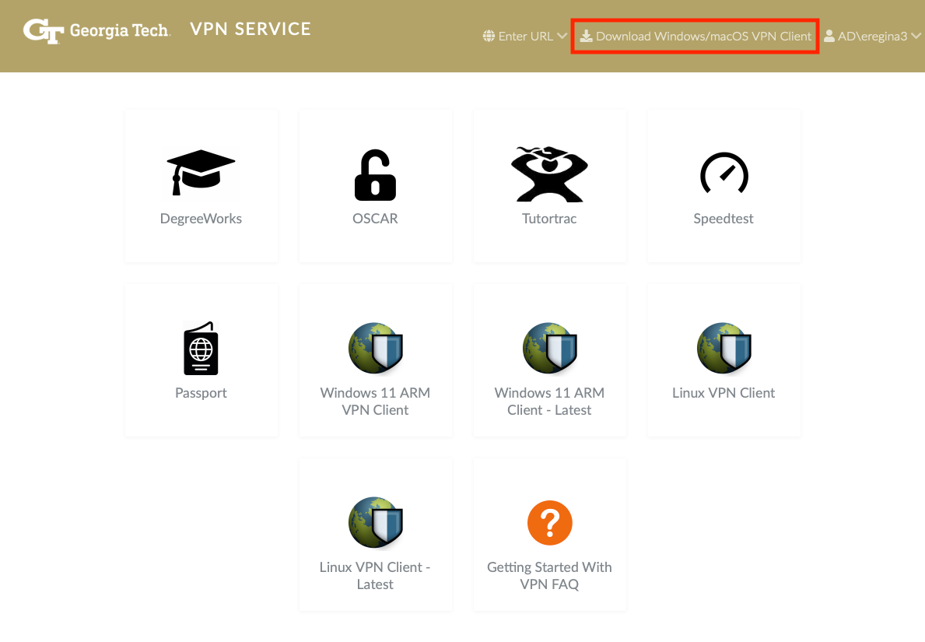The height and width of the screenshot is (642, 925).
Task: Open the Enter URL menu
Action: pyautogui.click(x=525, y=36)
